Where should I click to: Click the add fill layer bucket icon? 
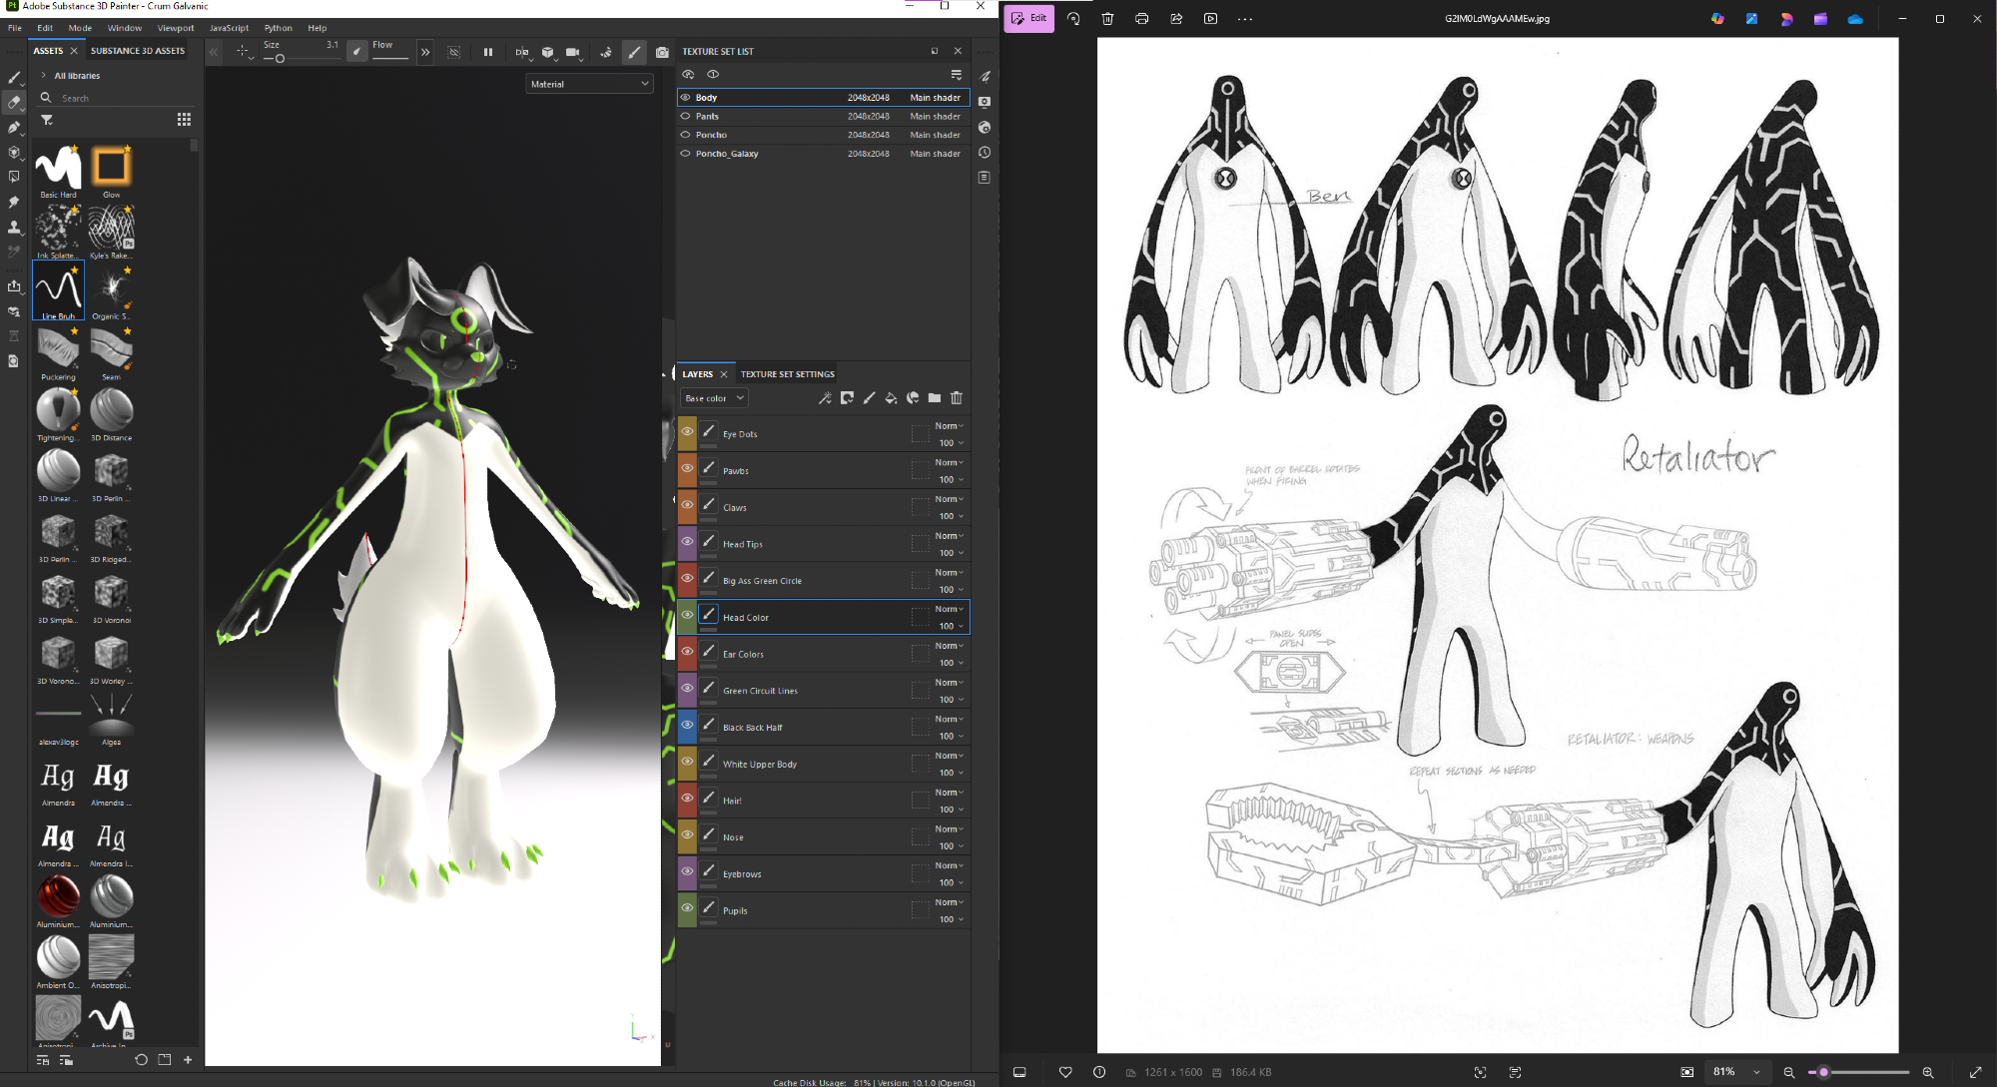pyautogui.click(x=891, y=398)
